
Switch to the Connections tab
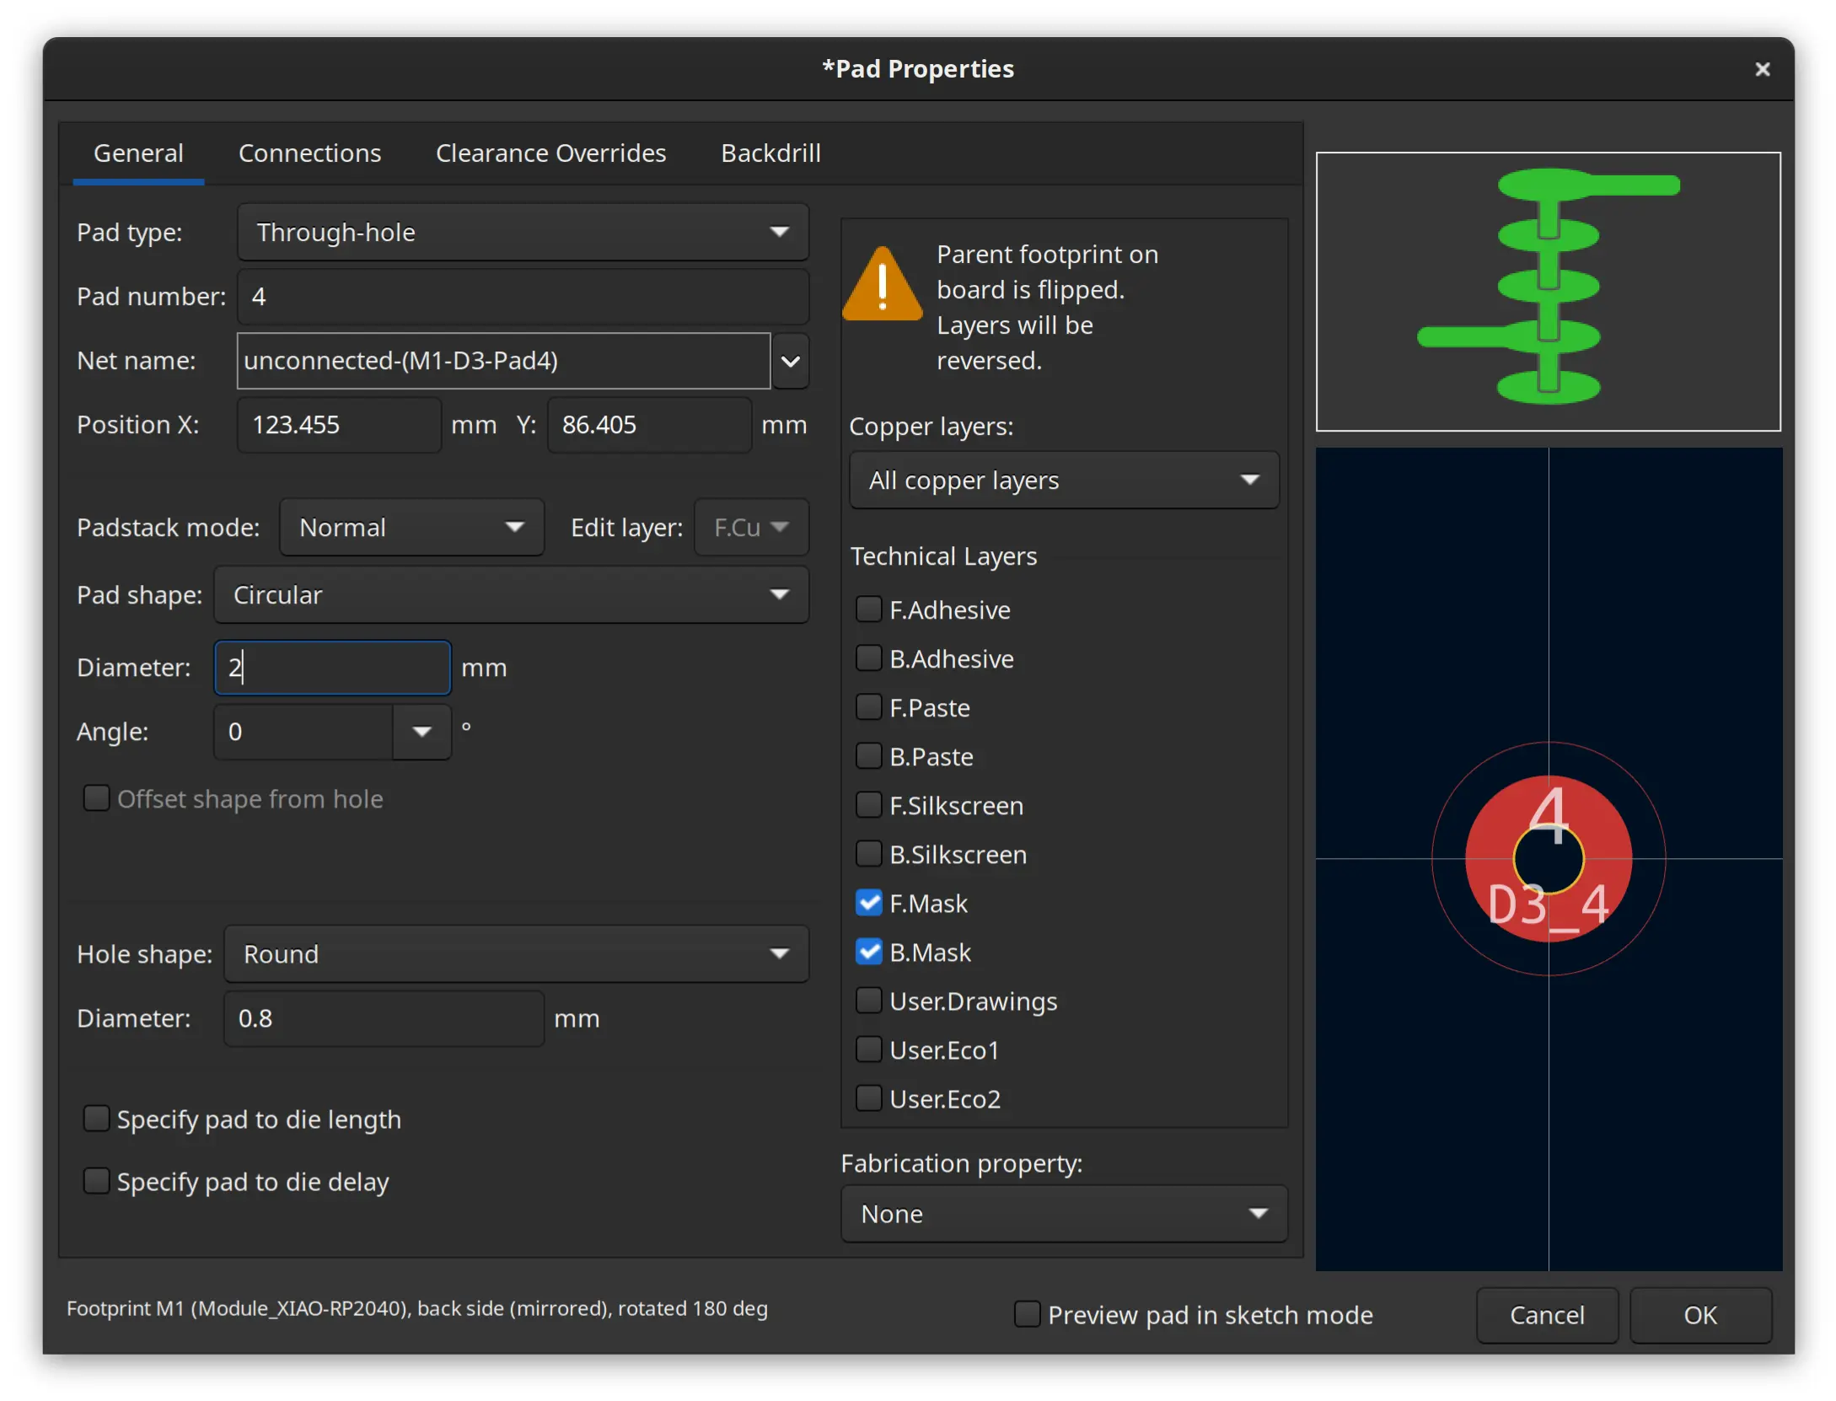click(309, 153)
